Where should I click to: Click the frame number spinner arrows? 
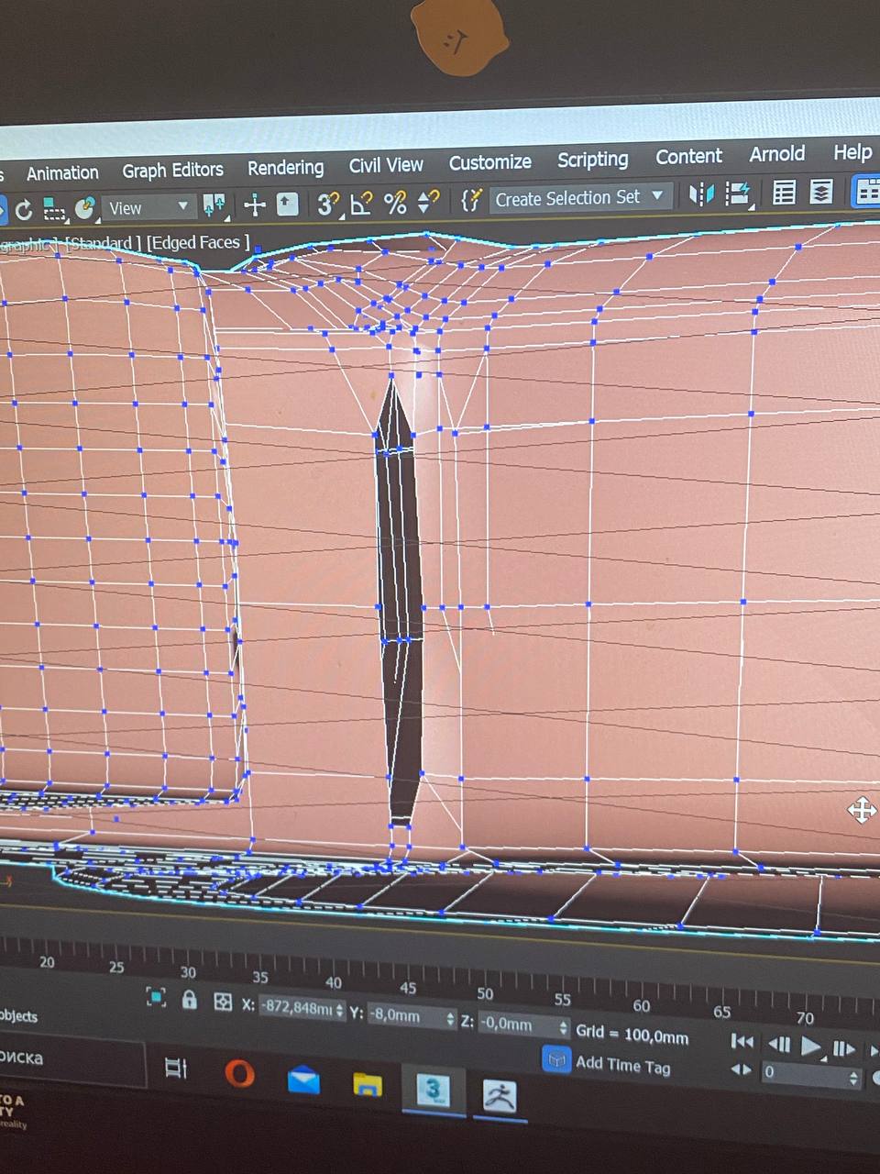[854, 1077]
